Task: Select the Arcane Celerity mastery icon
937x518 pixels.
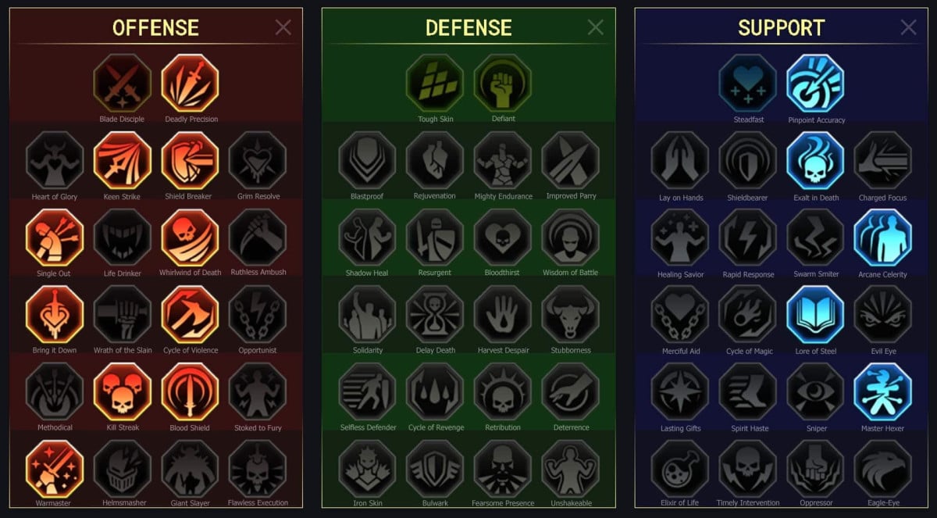Action: (883, 238)
